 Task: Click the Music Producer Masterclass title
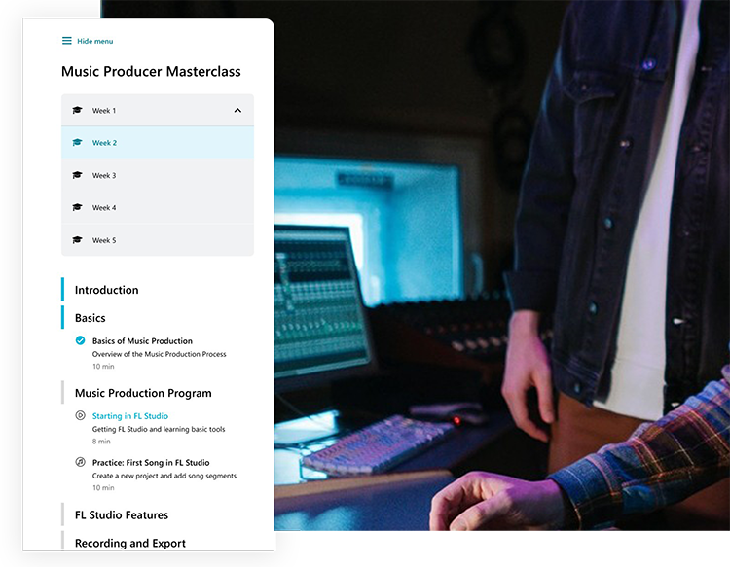[151, 71]
